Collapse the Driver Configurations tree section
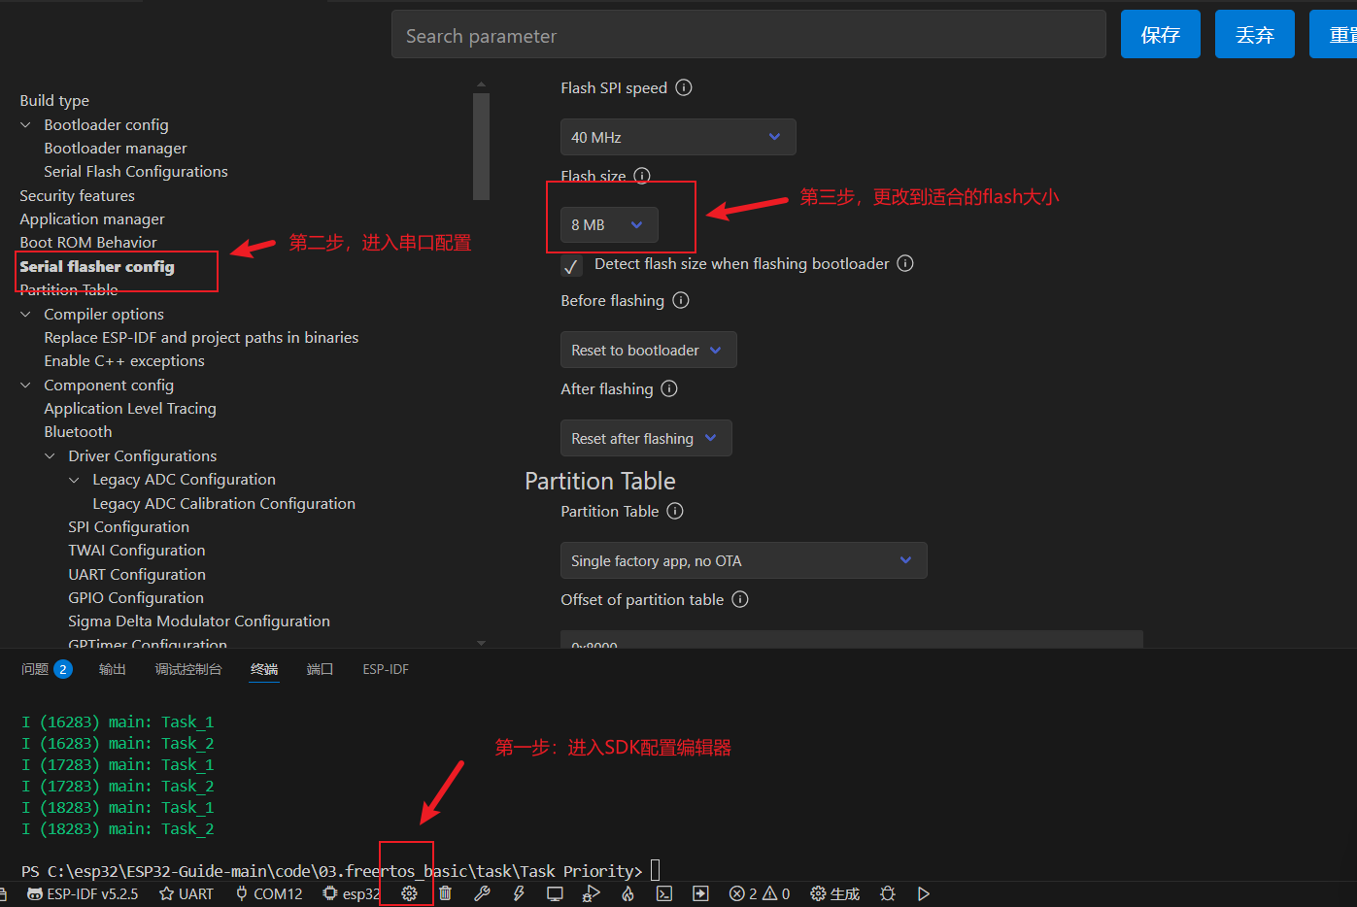Screen dimensions: 1357x907 pos(51,455)
